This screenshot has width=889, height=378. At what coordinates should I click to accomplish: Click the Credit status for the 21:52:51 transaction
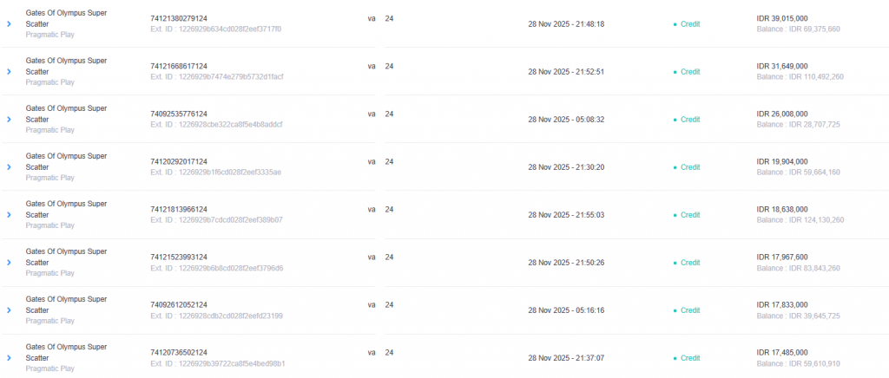click(x=689, y=72)
